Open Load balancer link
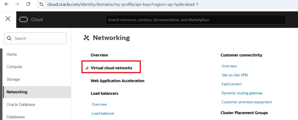This screenshot has height=120, width=298. click(x=103, y=113)
